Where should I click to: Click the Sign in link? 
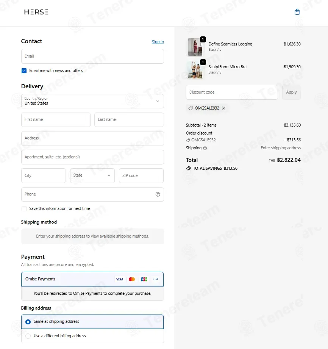coord(158,42)
